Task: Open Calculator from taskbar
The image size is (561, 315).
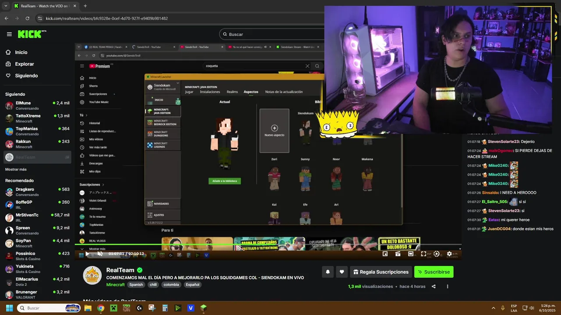Action: (x=165, y=308)
